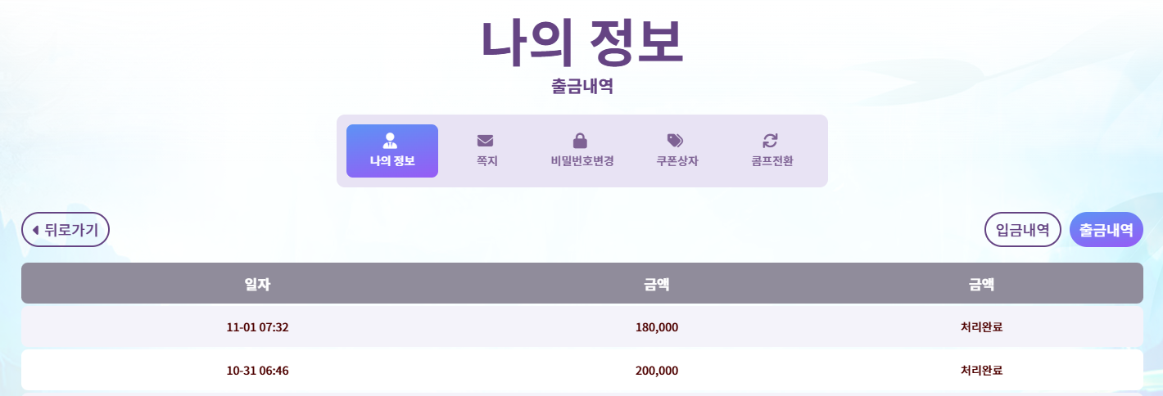Click the person icon in the 나의 정보 tab
Viewport: 1163px width, 396px height.
(391, 140)
